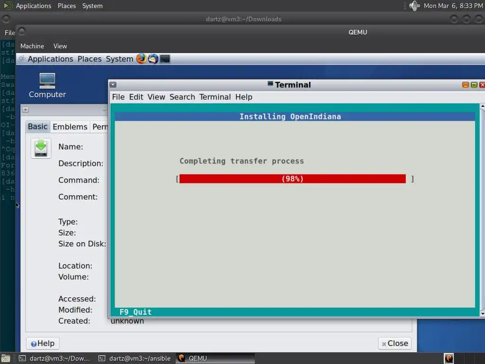Open the QEMU Machine menu

coord(32,46)
